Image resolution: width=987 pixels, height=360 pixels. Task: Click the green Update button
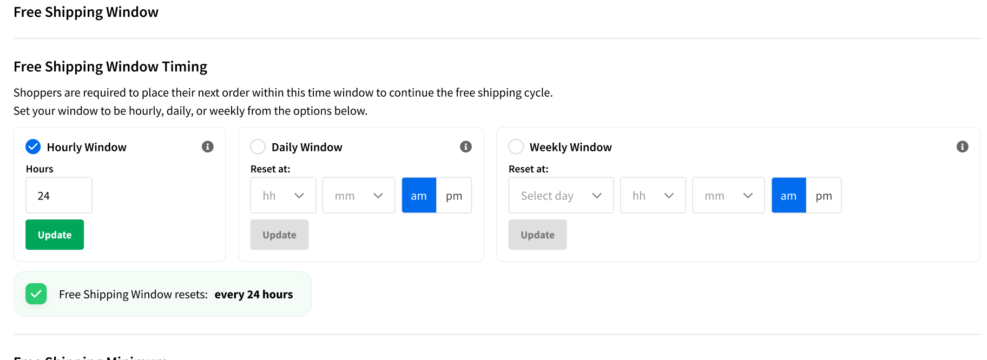55,235
